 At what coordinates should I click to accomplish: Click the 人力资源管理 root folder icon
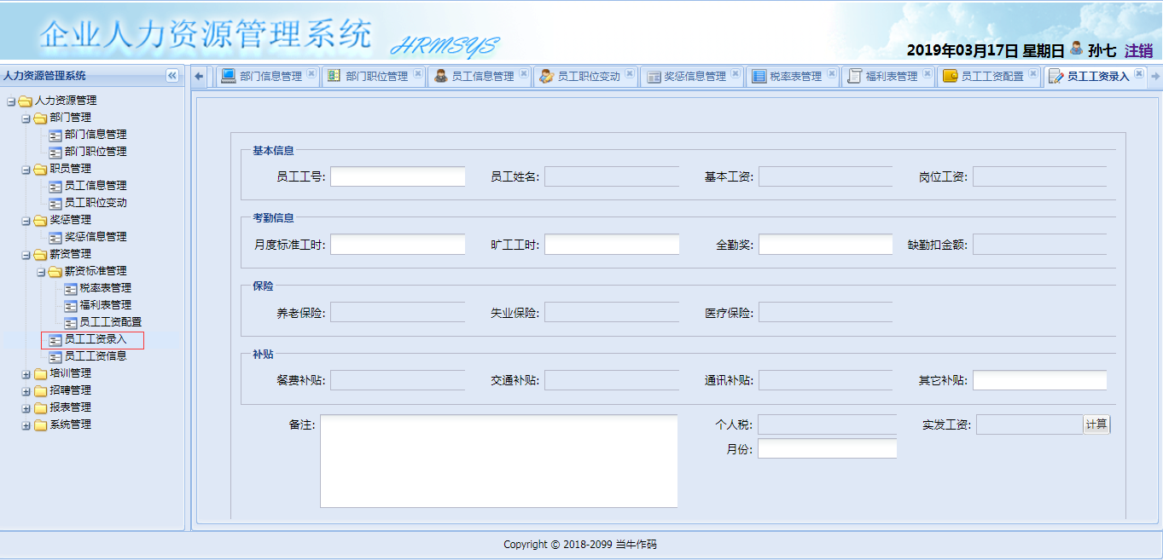26,101
